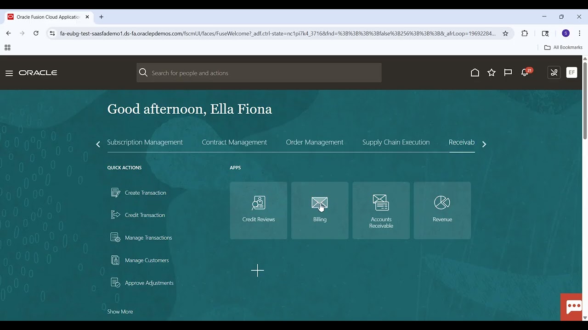Click the accessibility settings icon in header
Viewport: 588px width, 330px height.
coord(554,72)
